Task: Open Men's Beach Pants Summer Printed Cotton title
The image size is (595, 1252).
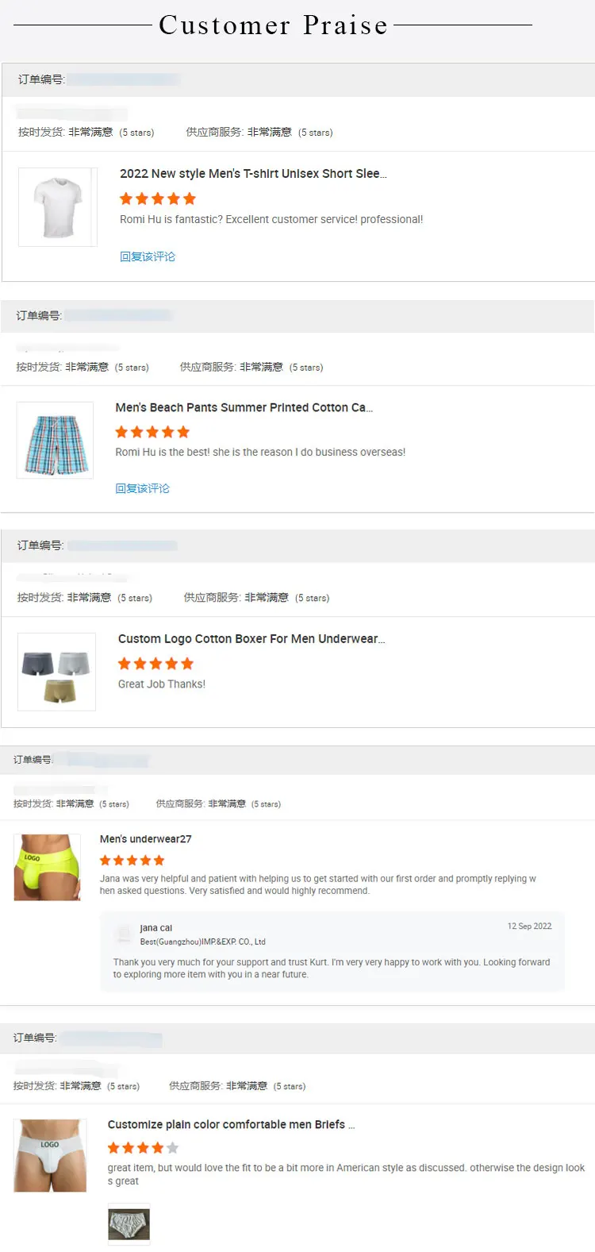Action: (244, 407)
